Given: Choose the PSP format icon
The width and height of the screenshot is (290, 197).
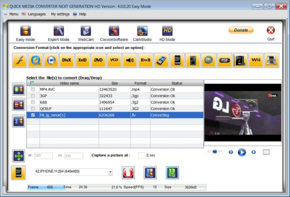Looking at the screenshot, I should 224,61.
